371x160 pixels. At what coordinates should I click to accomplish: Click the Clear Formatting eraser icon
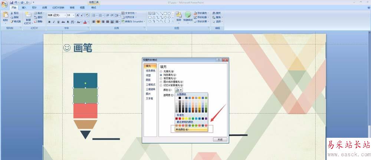pyautogui.click(x=87, y=15)
